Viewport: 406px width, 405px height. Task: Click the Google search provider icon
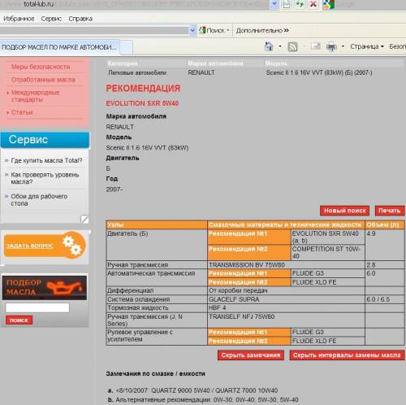pyautogui.click(x=328, y=4)
